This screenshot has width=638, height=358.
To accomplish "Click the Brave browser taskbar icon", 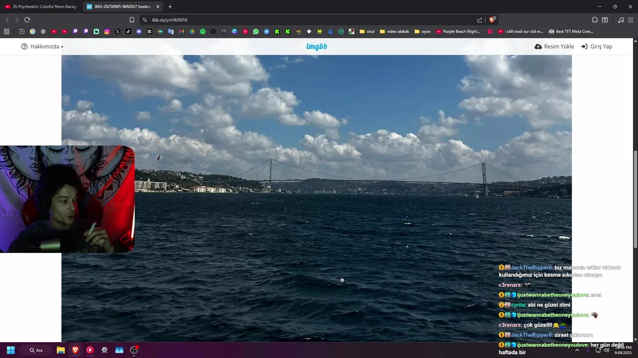I will (x=75, y=350).
